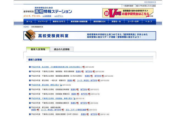The height and width of the screenshot is (117, 176).
Task: Click HOME in the breadcrumb
Action: coord(26,27)
